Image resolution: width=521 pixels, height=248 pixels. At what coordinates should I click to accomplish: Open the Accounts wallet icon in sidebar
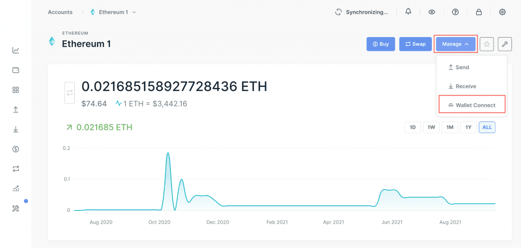(x=16, y=70)
